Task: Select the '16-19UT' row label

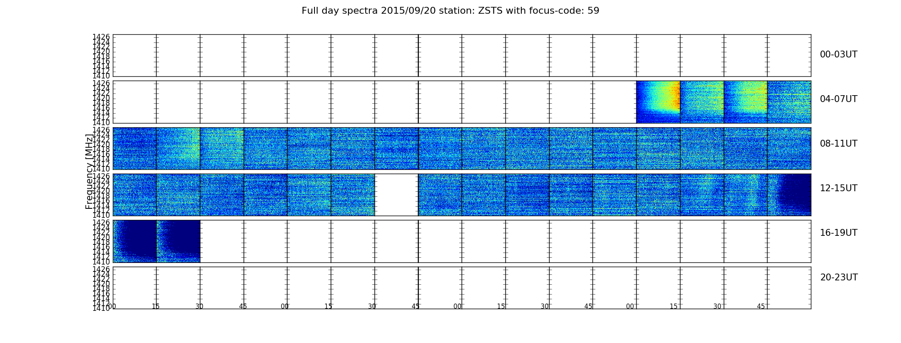Action: tap(839, 233)
